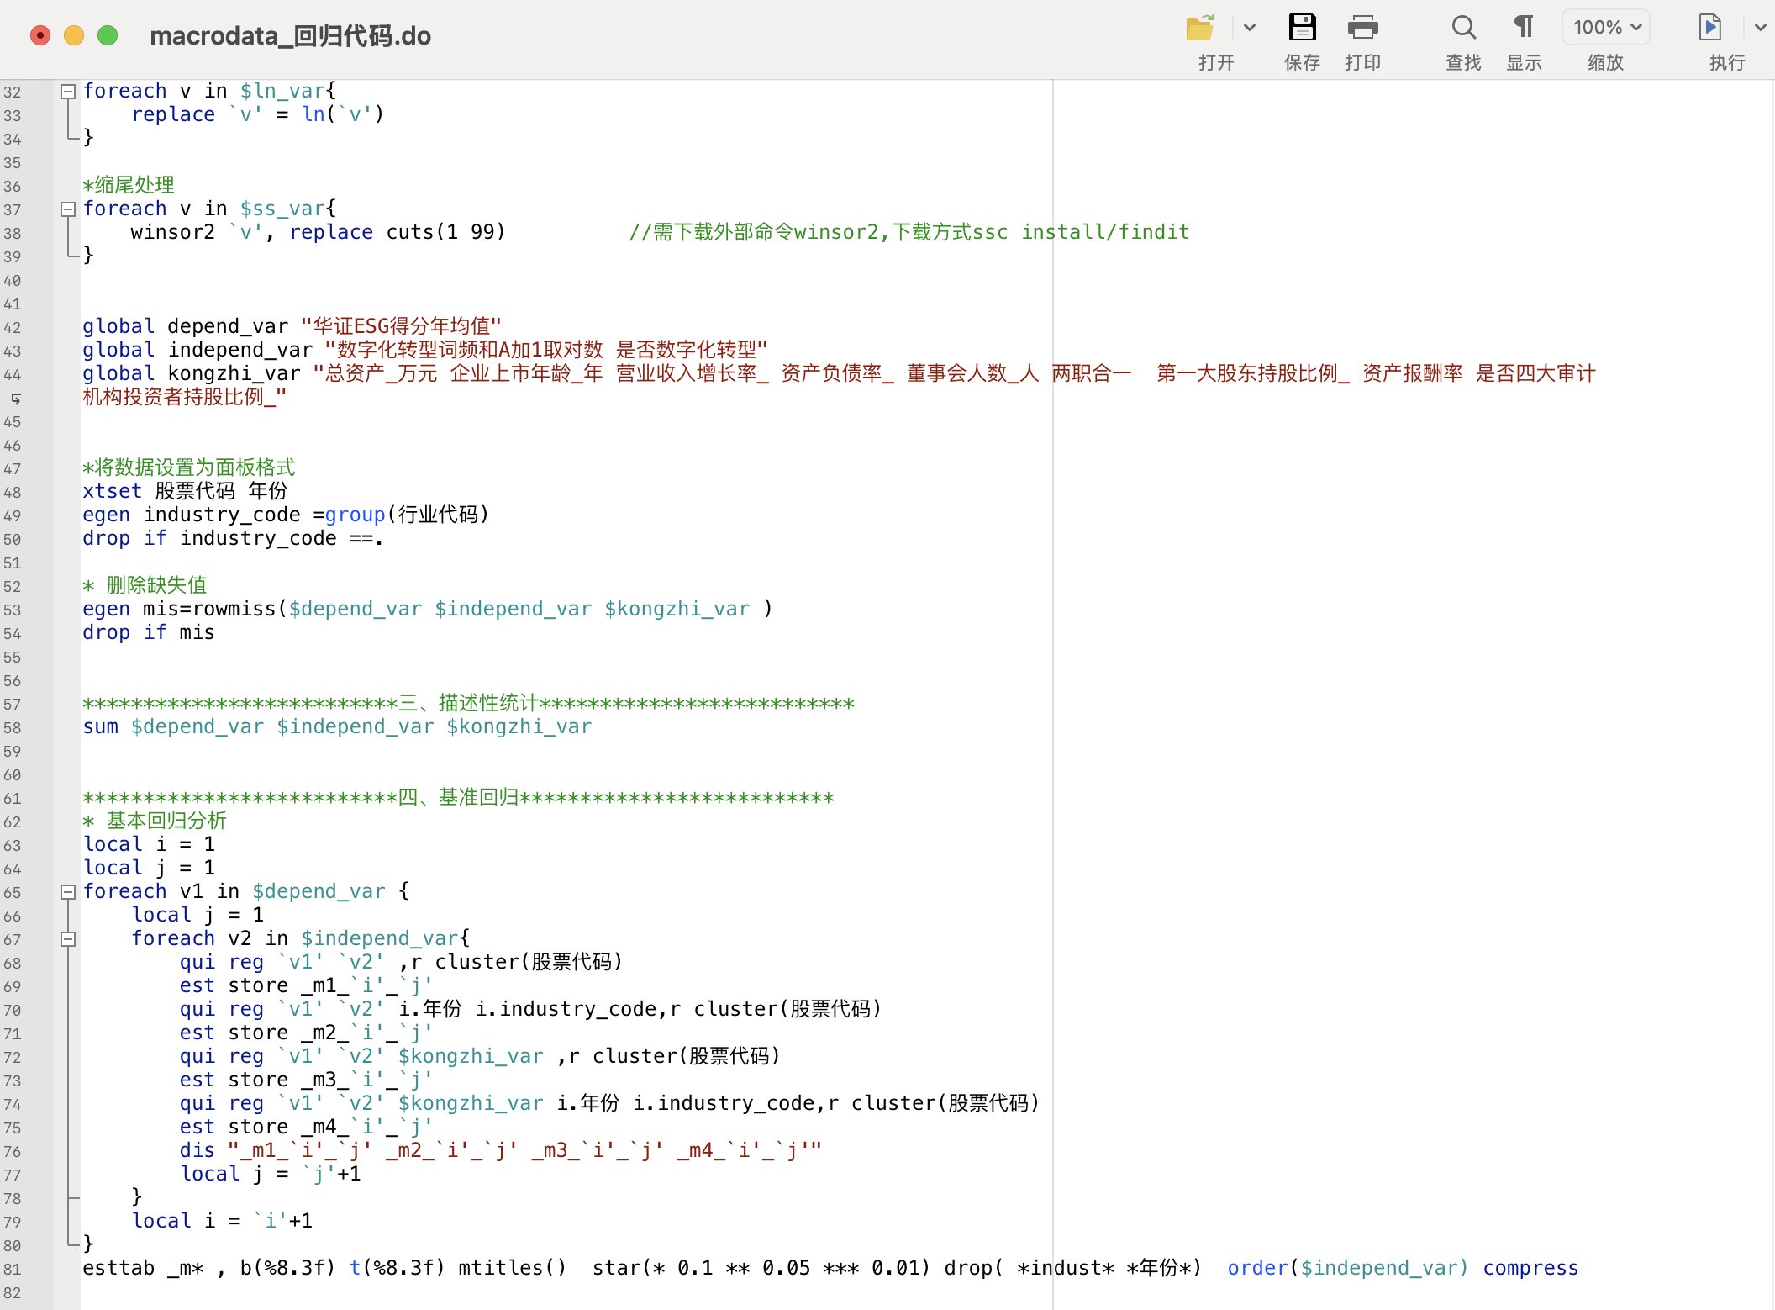Click the Execute (执行) do-file icon
Viewport: 1775px width, 1310px height.
click(x=1709, y=28)
